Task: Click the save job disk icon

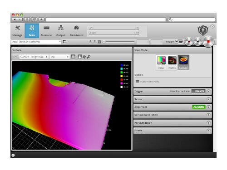Action: coord(64,42)
